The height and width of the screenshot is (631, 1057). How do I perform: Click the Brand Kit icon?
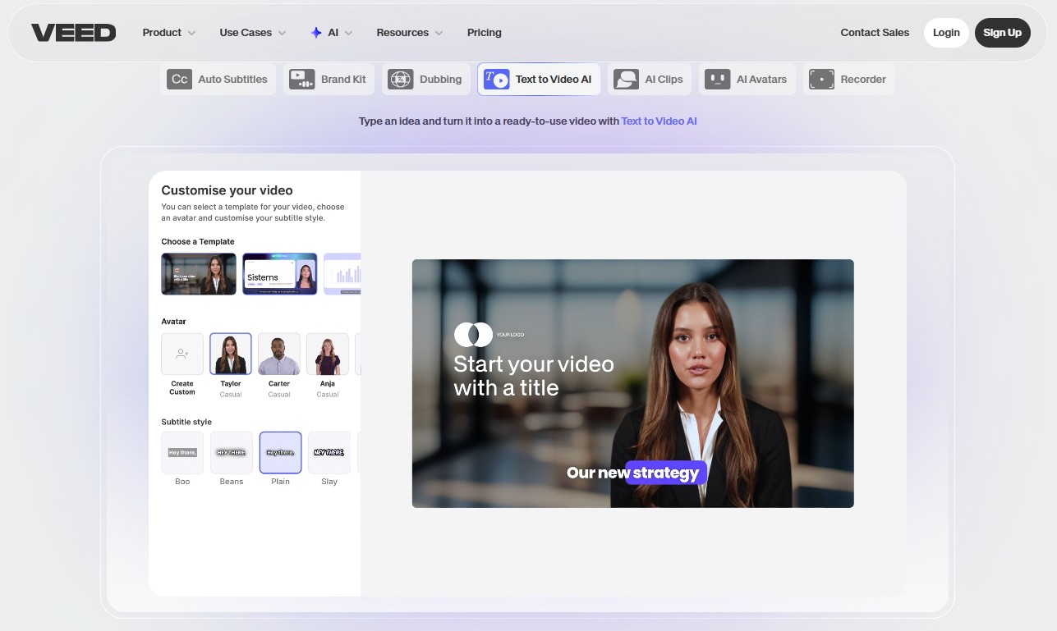point(301,80)
